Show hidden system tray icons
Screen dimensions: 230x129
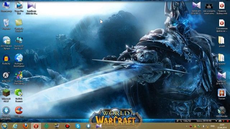click(x=187, y=126)
